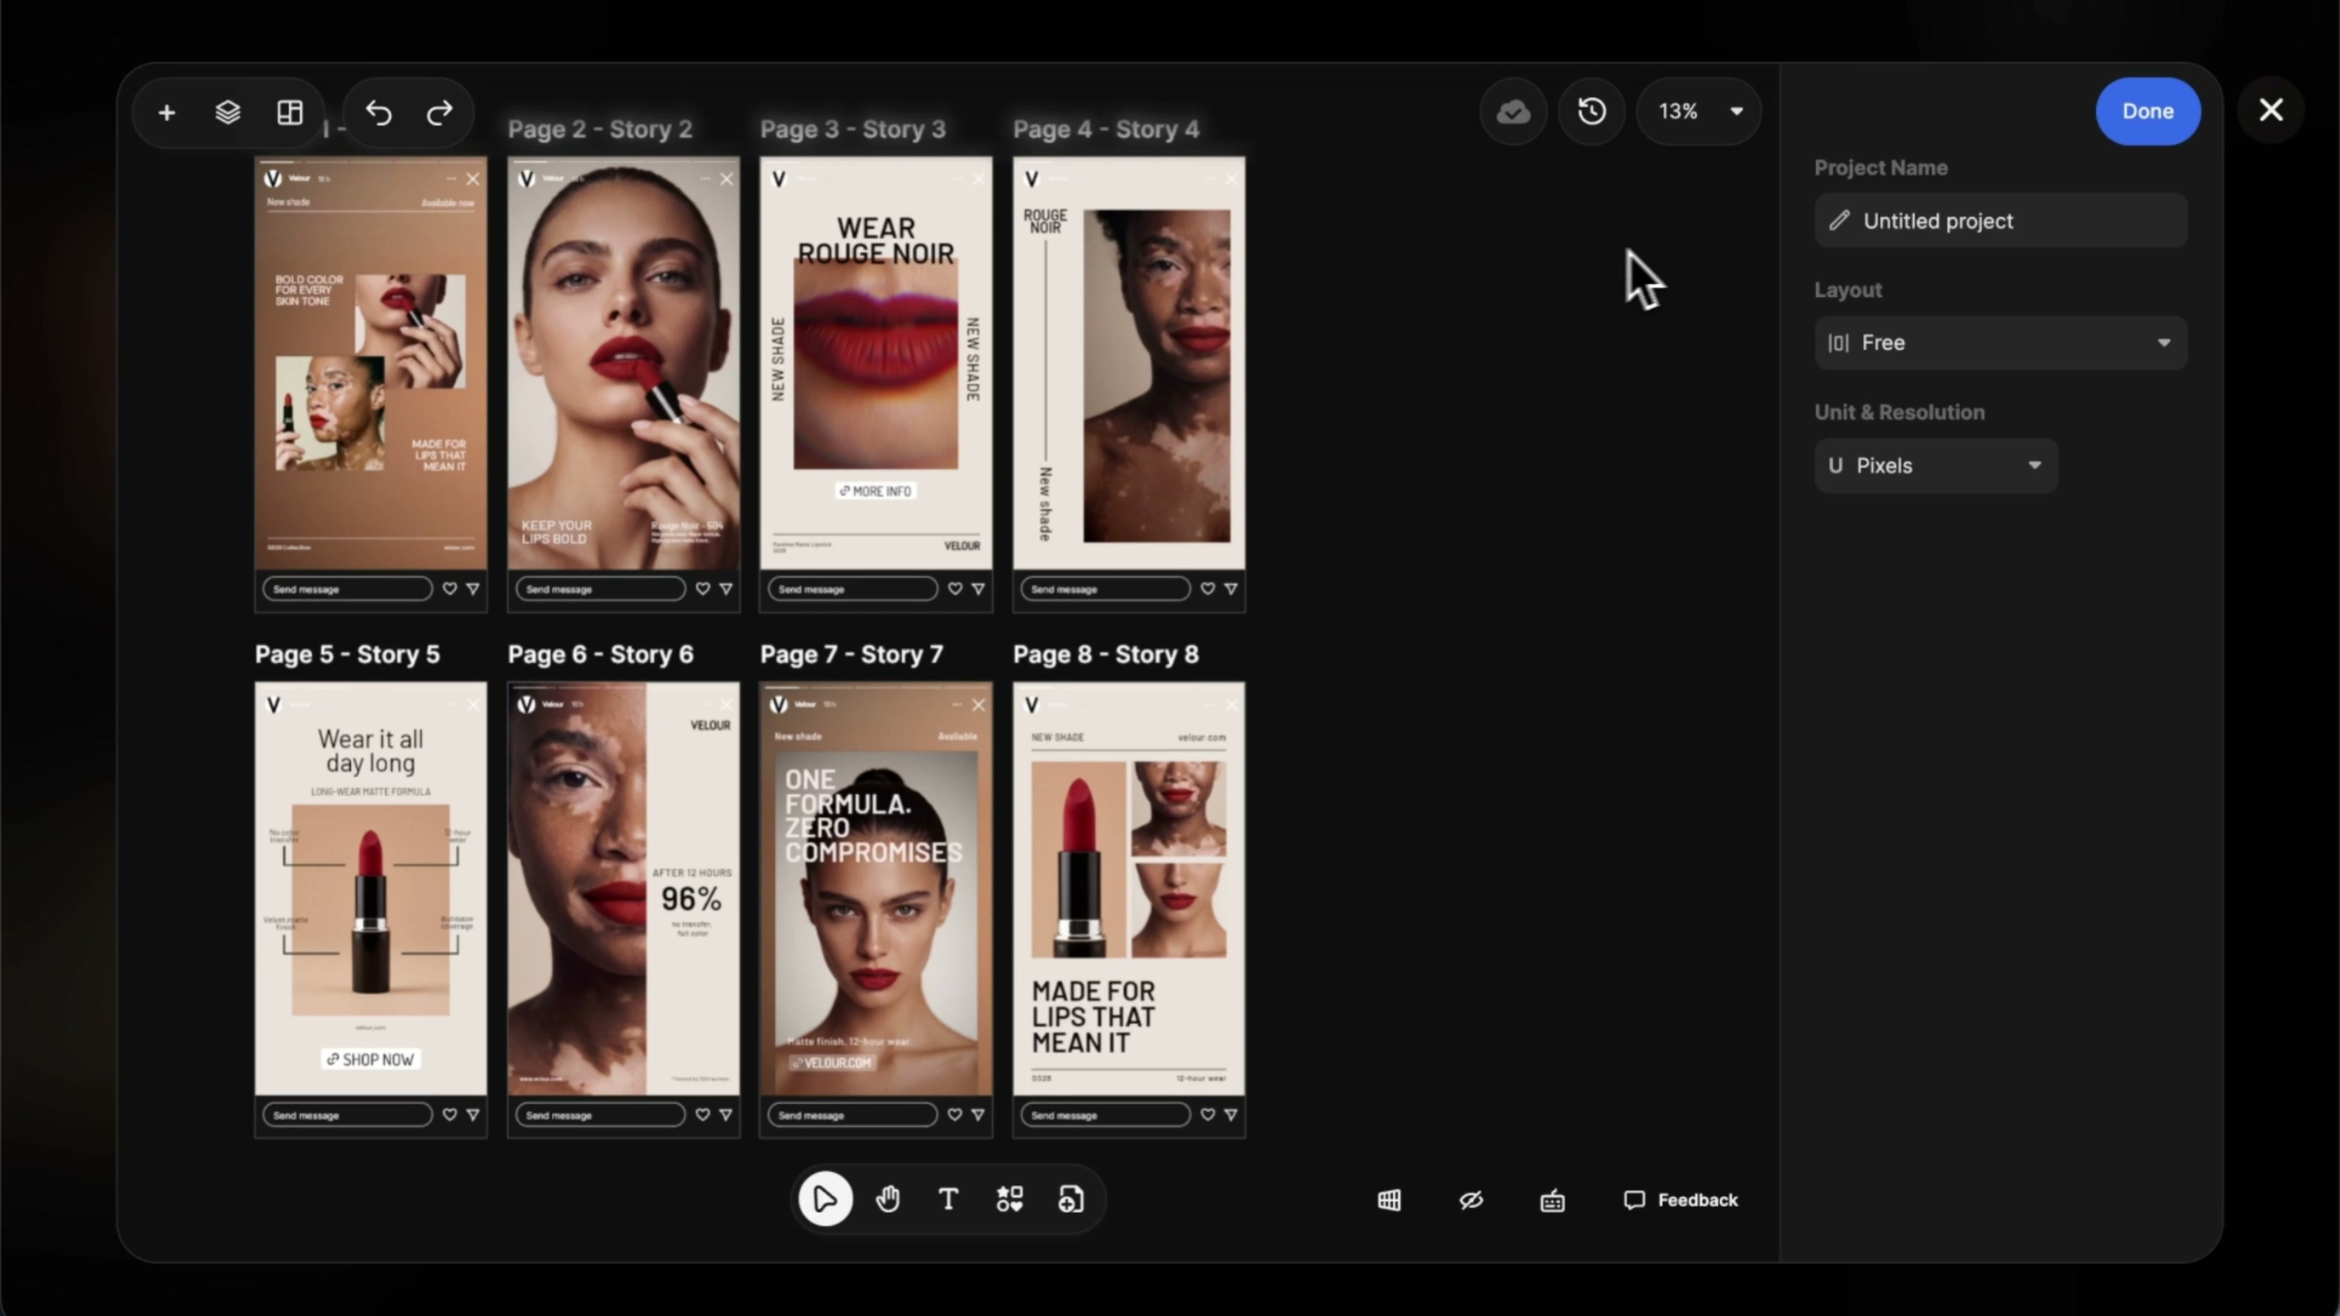This screenshot has height=1316, width=2340.
Task: Select the Text tool
Action: tap(948, 1200)
